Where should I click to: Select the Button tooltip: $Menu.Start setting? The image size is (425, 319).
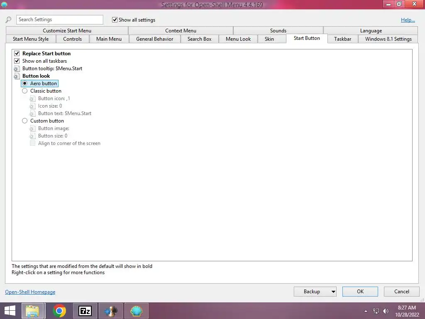click(52, 69)
